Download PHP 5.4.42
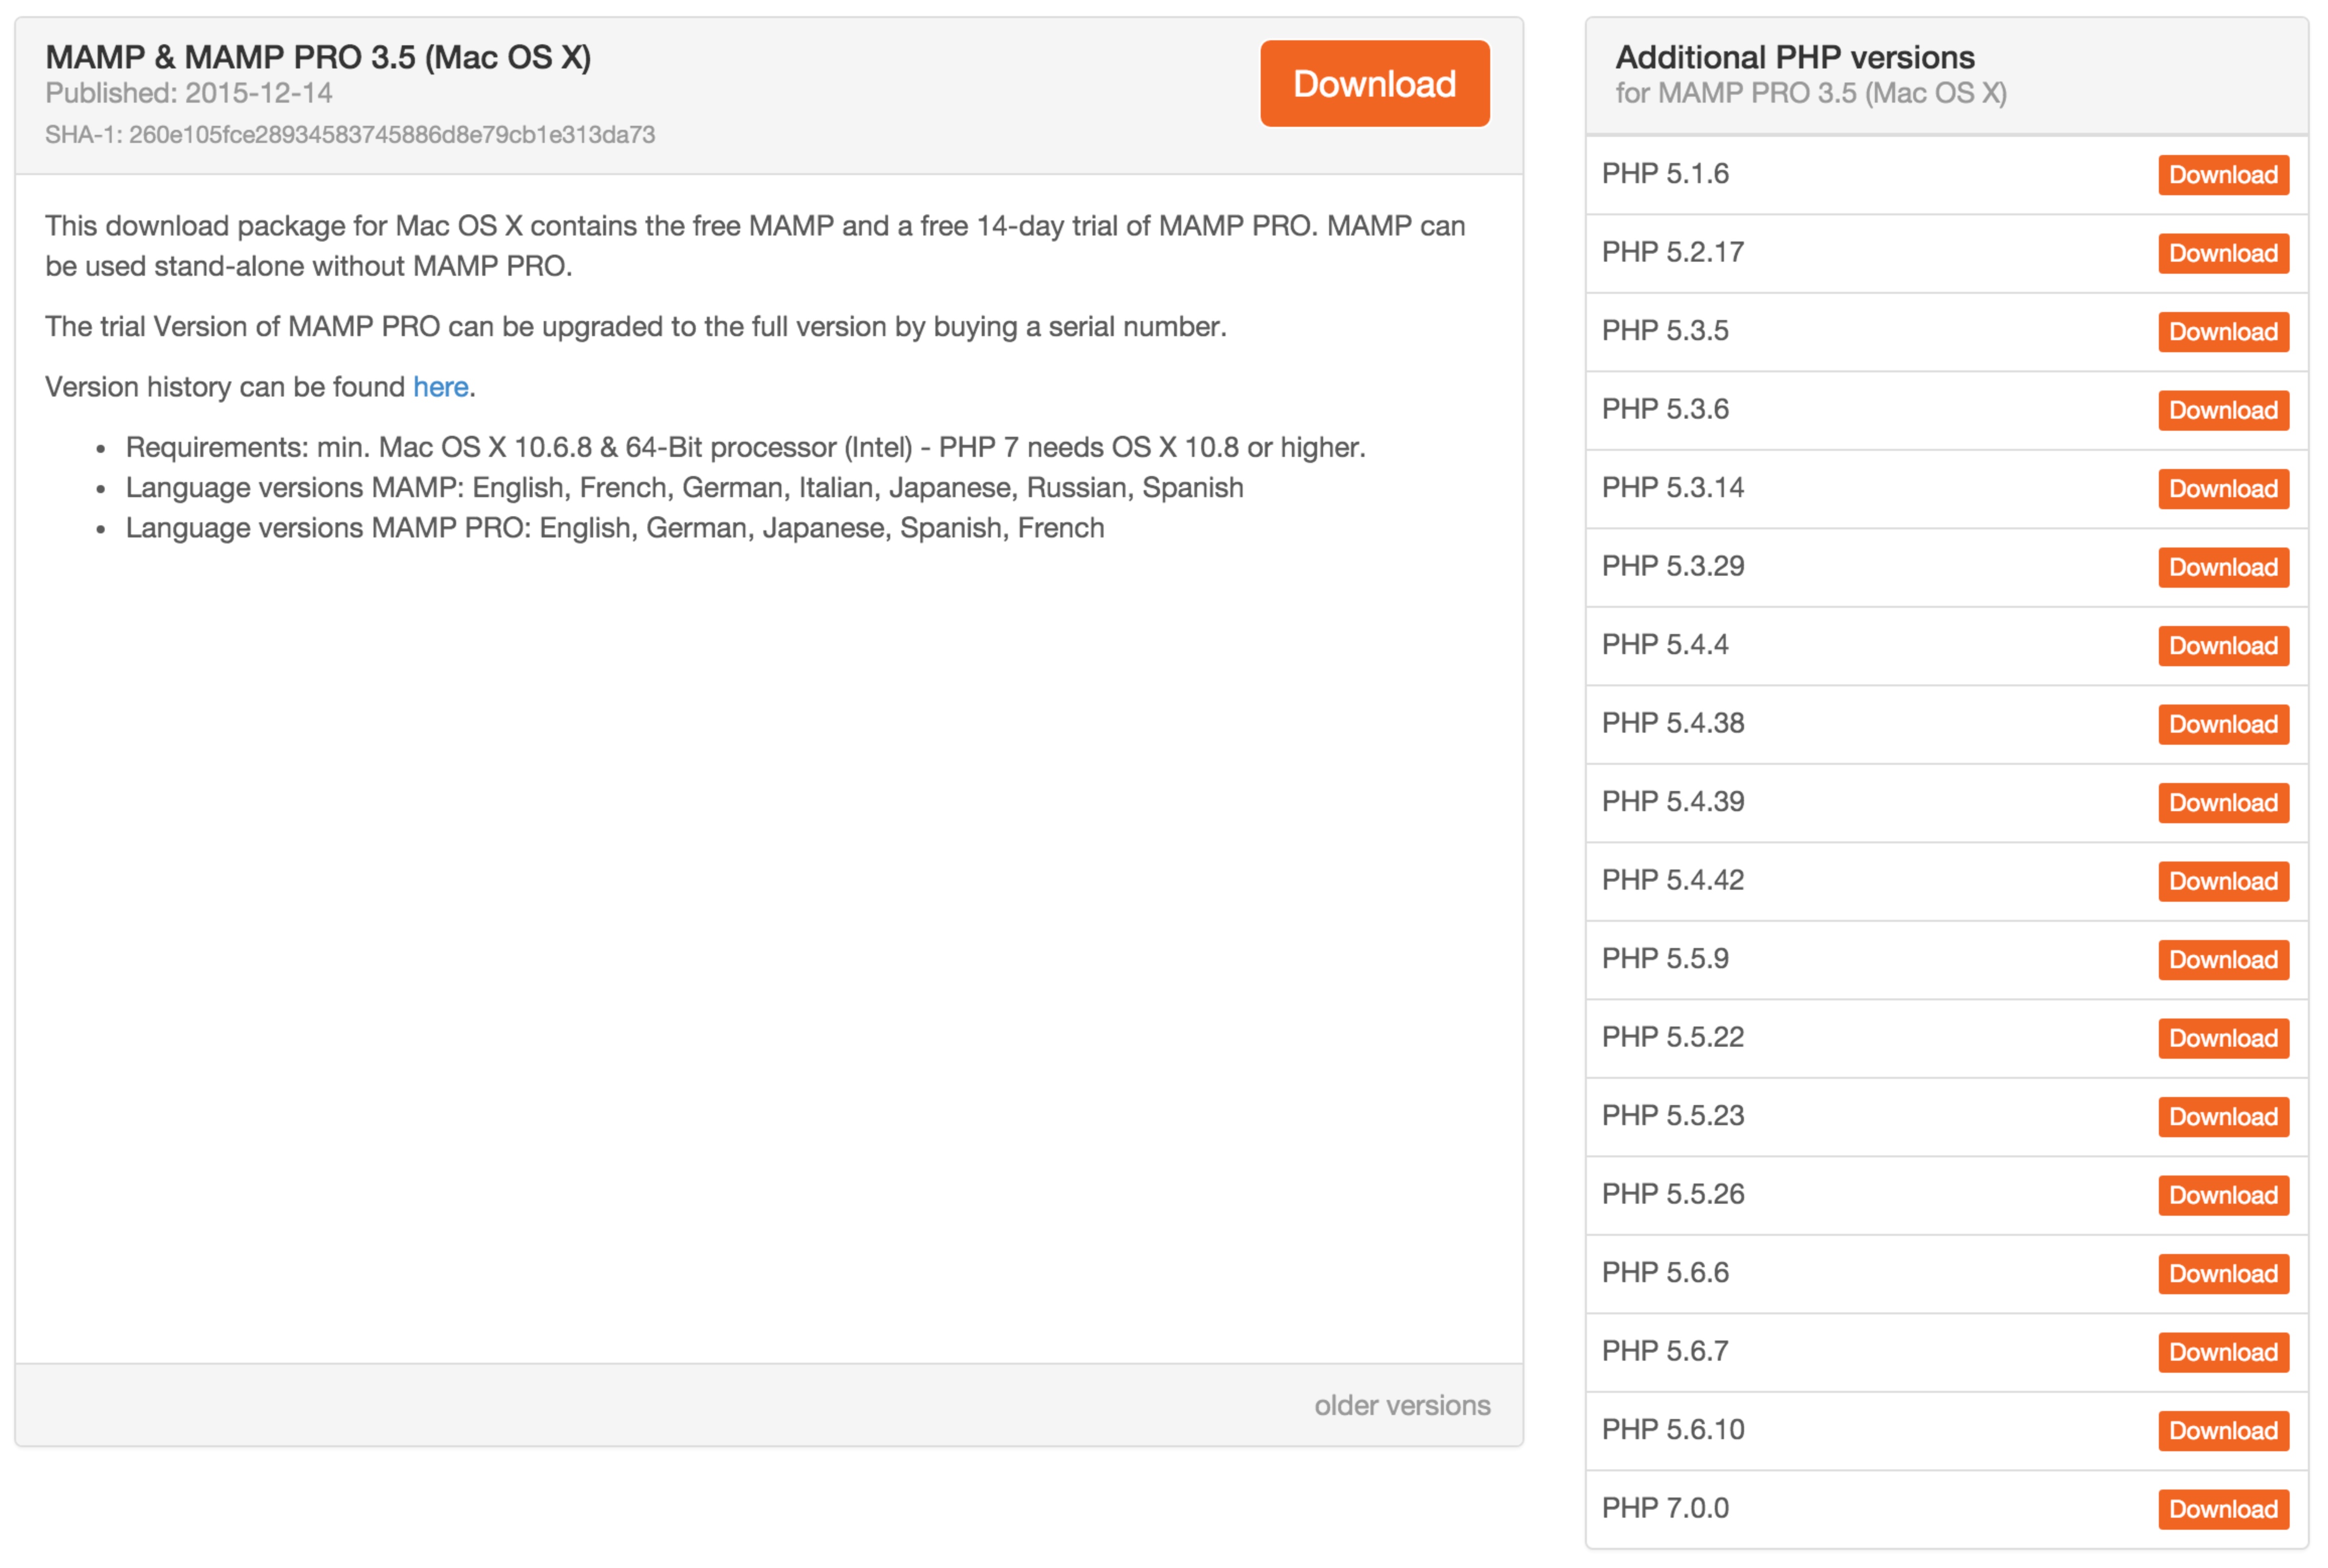This screenshot has height=1568, width=2328. coord(2223,881)
